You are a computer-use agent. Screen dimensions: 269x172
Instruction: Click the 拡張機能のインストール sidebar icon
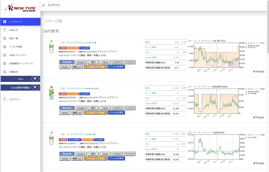[5, 63]
